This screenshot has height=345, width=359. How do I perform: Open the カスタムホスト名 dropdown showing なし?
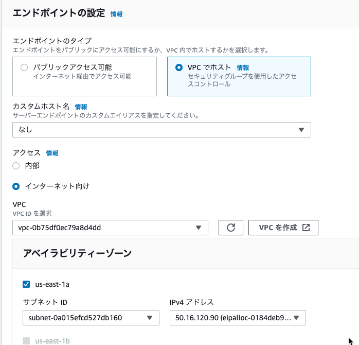[161, 130]
